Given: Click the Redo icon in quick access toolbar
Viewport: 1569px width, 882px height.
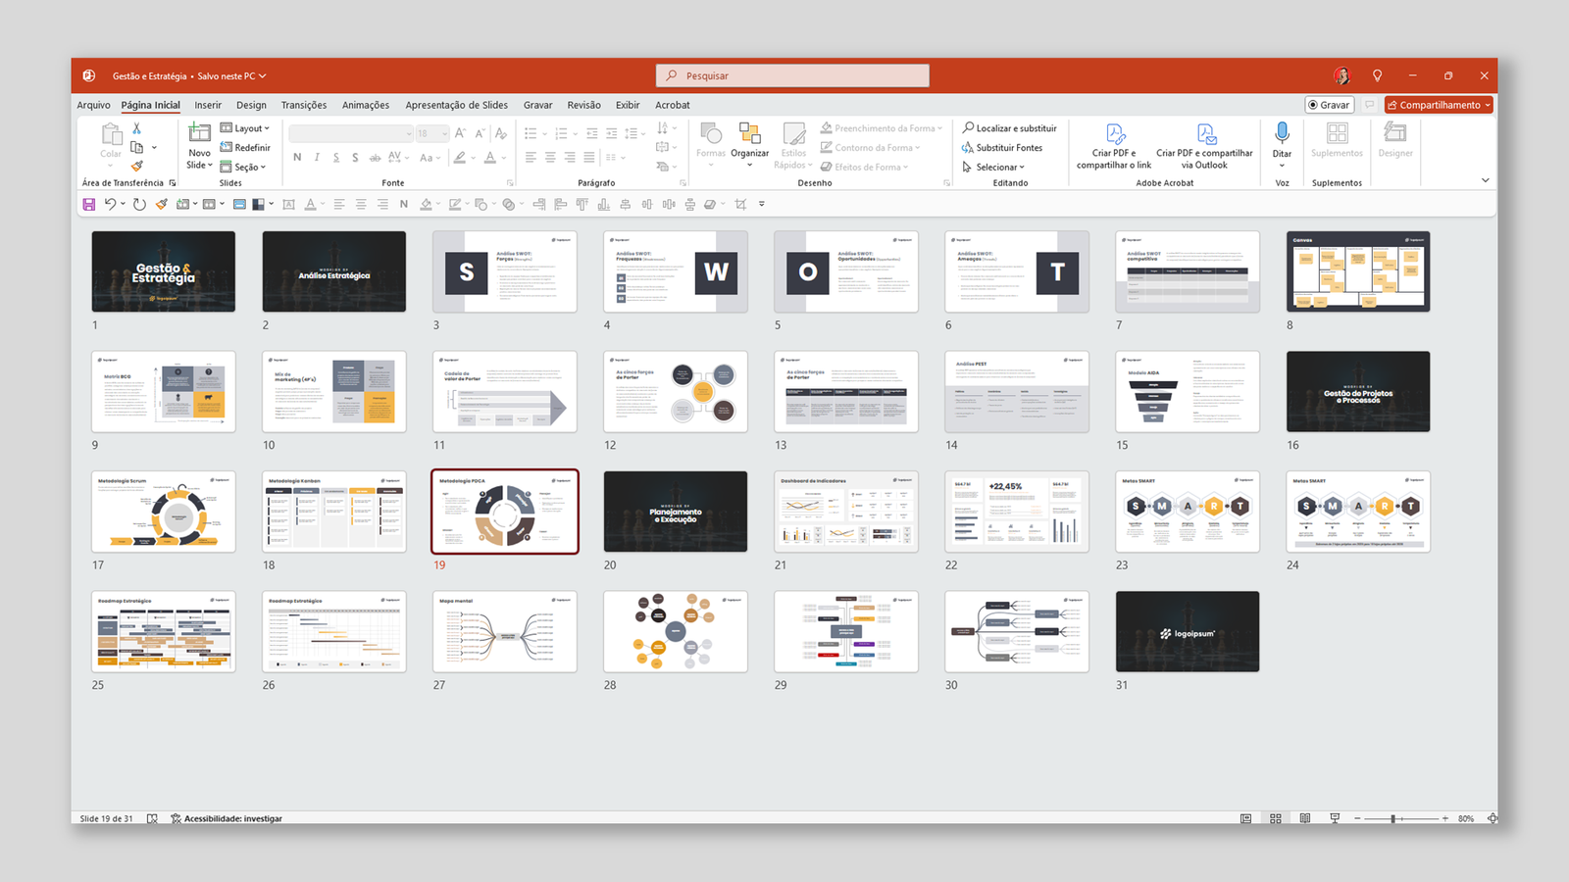Looking at the screenshot, I should pyautogui.click(x=139, y=204).
